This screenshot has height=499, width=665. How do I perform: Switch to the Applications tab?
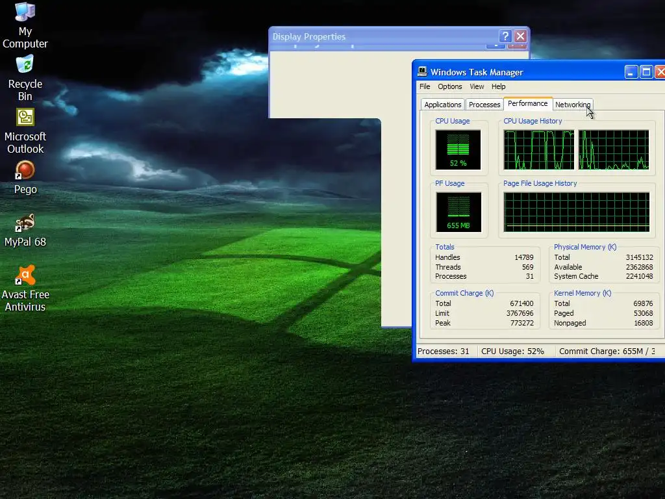coord(443,105)
